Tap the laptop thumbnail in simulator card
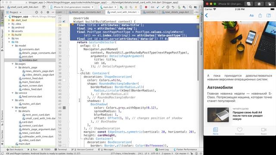Viewport: 276px width, 155px height. (218, 115)
